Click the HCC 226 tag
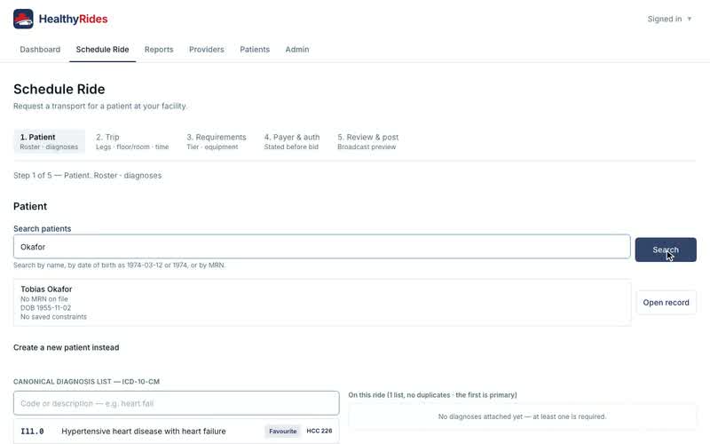The width and height of the screenshot is (710, 444). [319, 431]
